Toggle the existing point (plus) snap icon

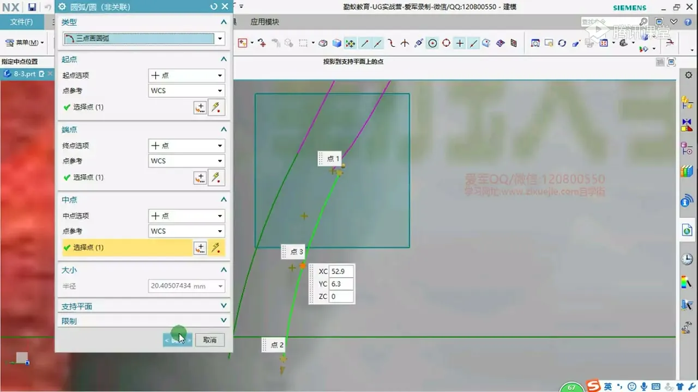[x=460, y=43]
